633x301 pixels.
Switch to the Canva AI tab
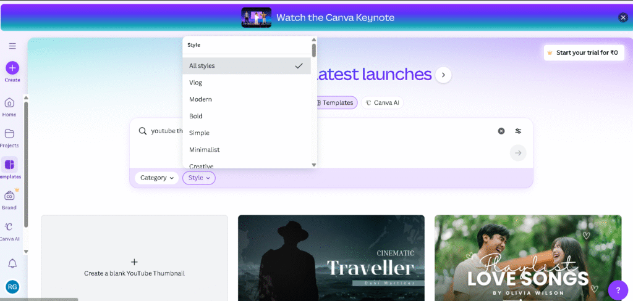coord(383,103)
